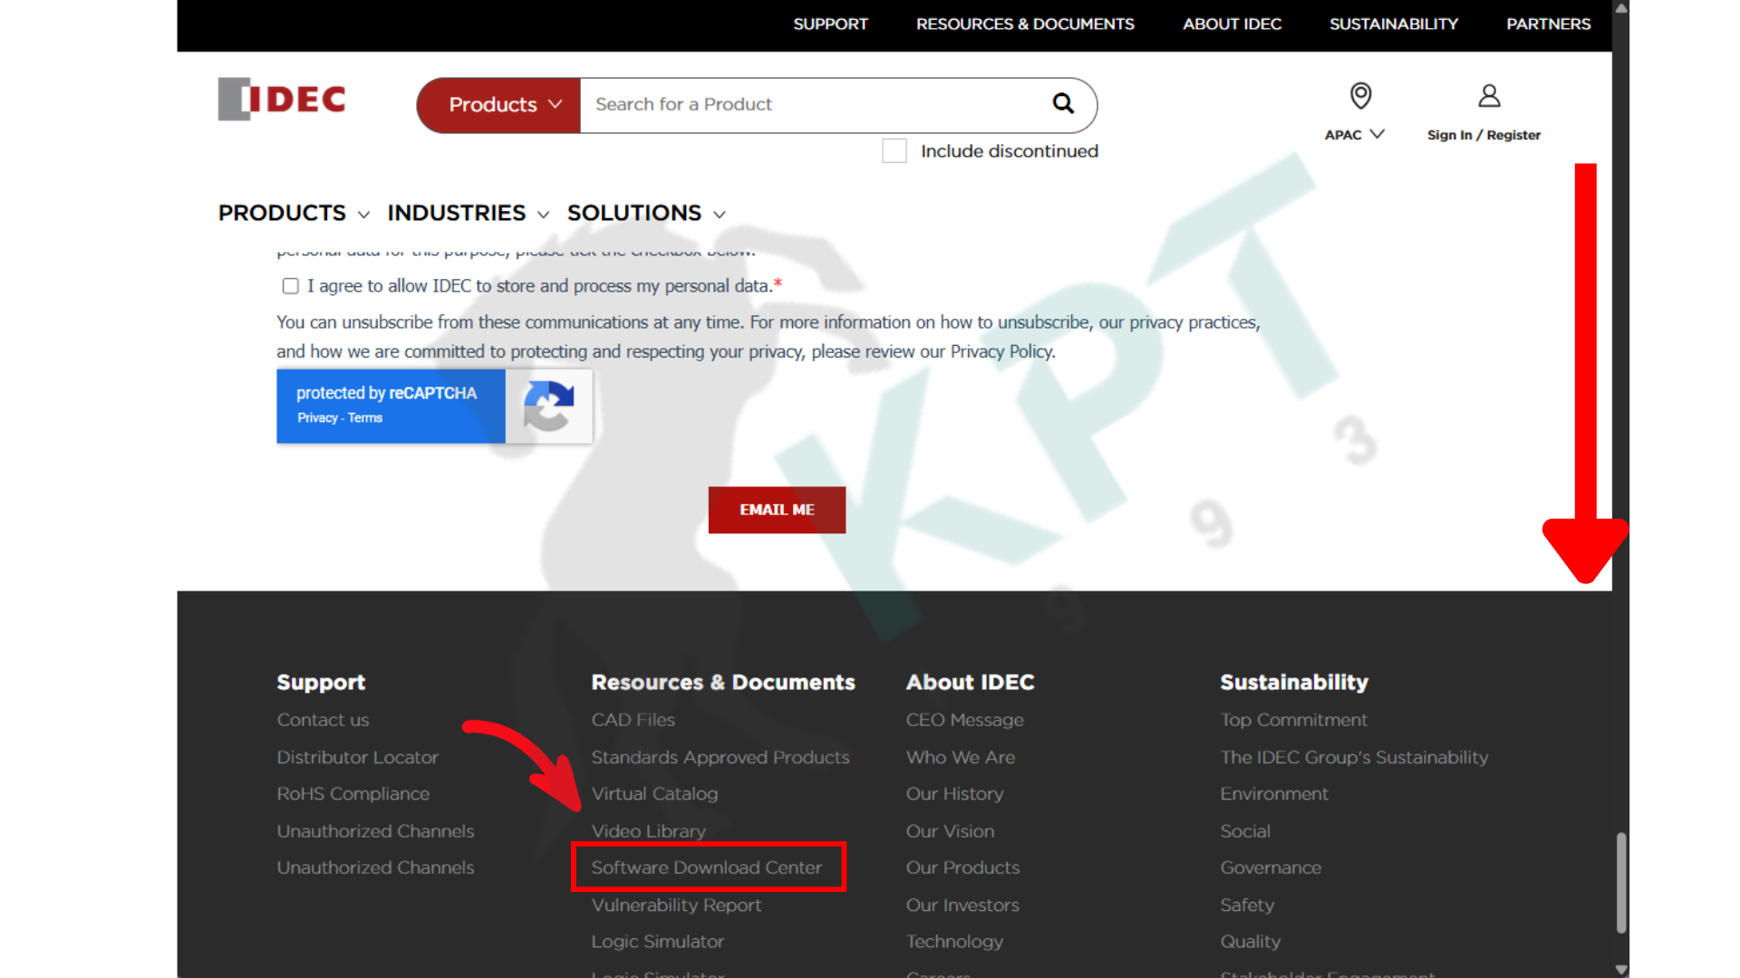
Task: Open the Contact us footer link
Action: [323, 720]
